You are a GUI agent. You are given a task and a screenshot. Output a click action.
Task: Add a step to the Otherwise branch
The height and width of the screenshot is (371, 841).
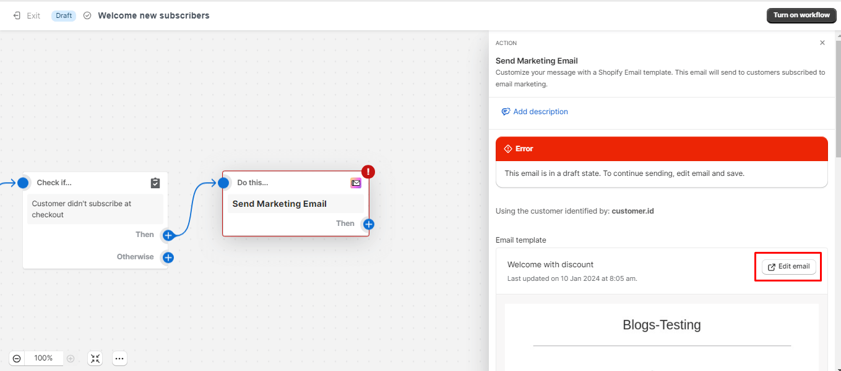168,257
